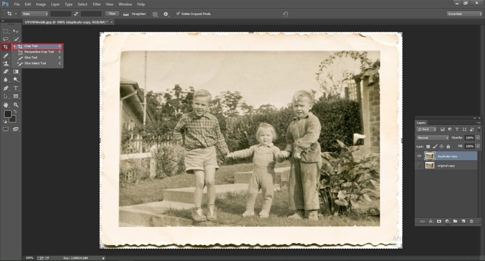
Task: Select the original copy layer thumbnail
Action: 430,165
